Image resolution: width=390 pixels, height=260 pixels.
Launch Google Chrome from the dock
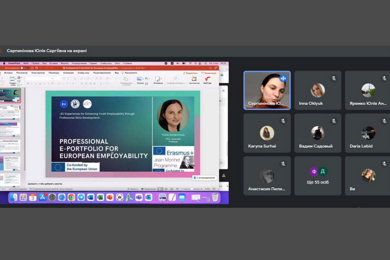point(71,197)
